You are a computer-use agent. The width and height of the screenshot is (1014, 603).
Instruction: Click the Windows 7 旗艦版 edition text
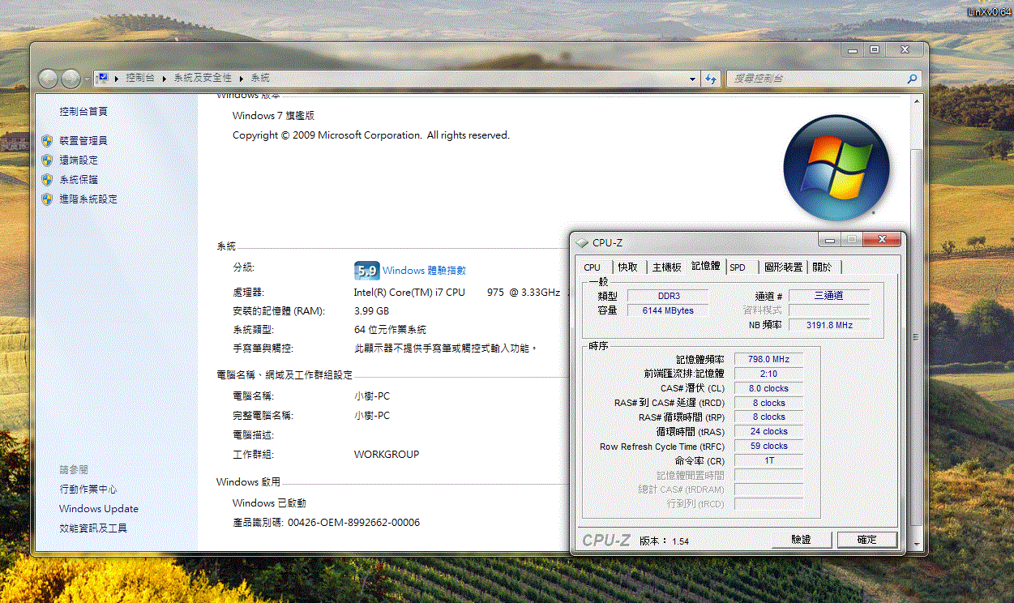coord(273,117)
